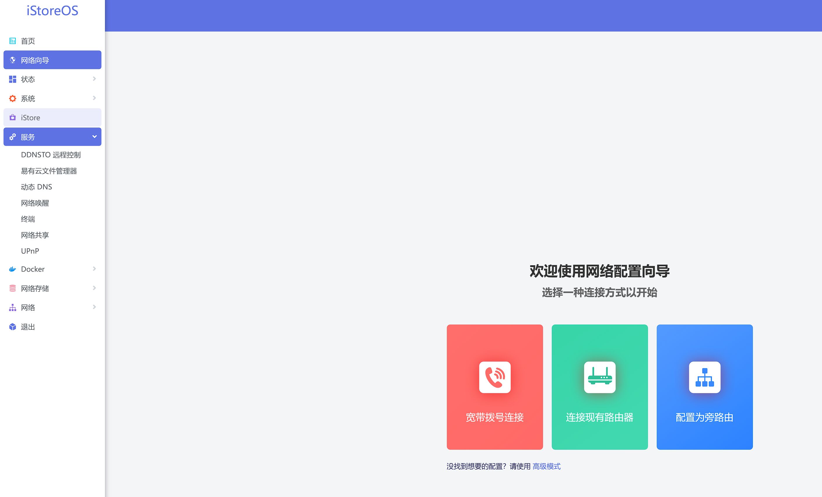Open the UPnP service entry
The height and width of the screenshot is (497, 822).
click(30, 251)
